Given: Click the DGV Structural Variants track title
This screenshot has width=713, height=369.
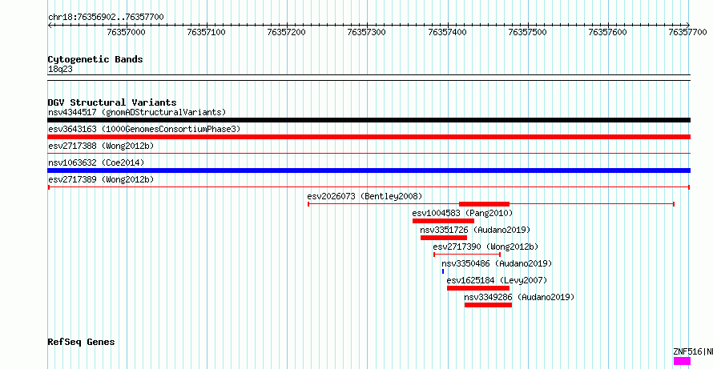Looking at the screenshot, I should click(x=112, y=102).
